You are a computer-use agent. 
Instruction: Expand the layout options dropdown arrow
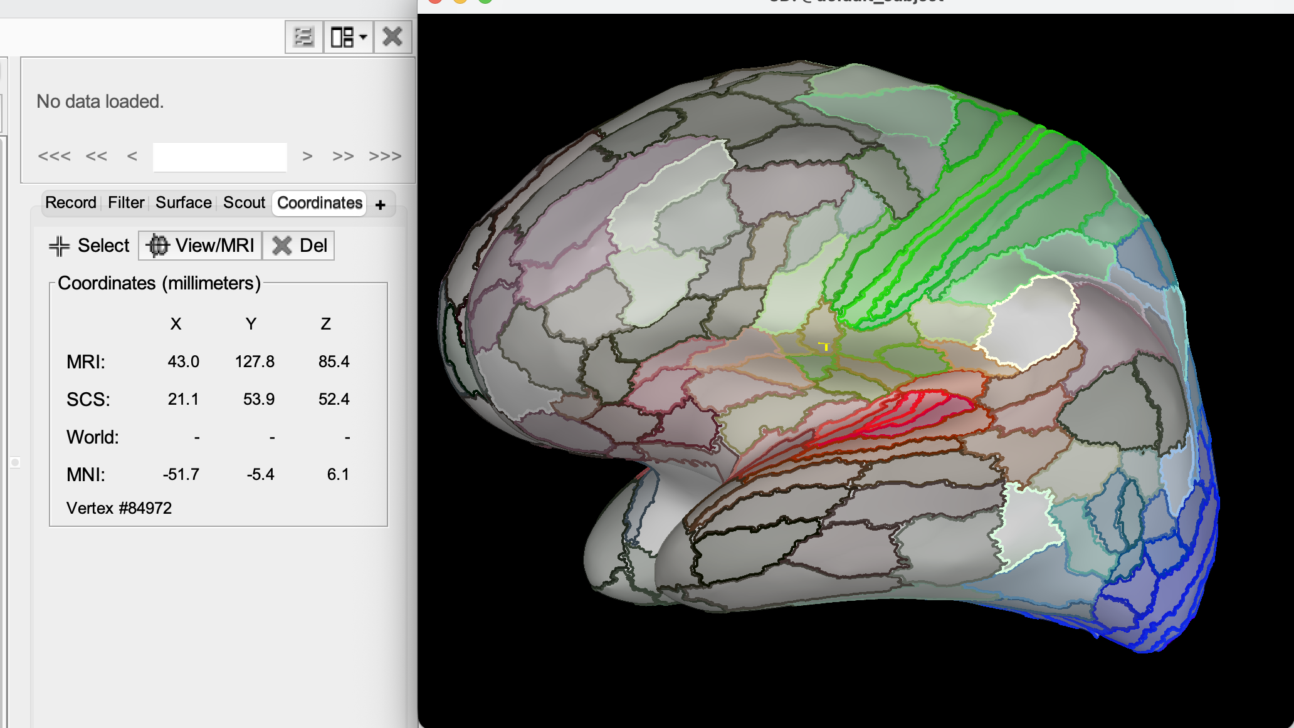(x=364, y=37)
